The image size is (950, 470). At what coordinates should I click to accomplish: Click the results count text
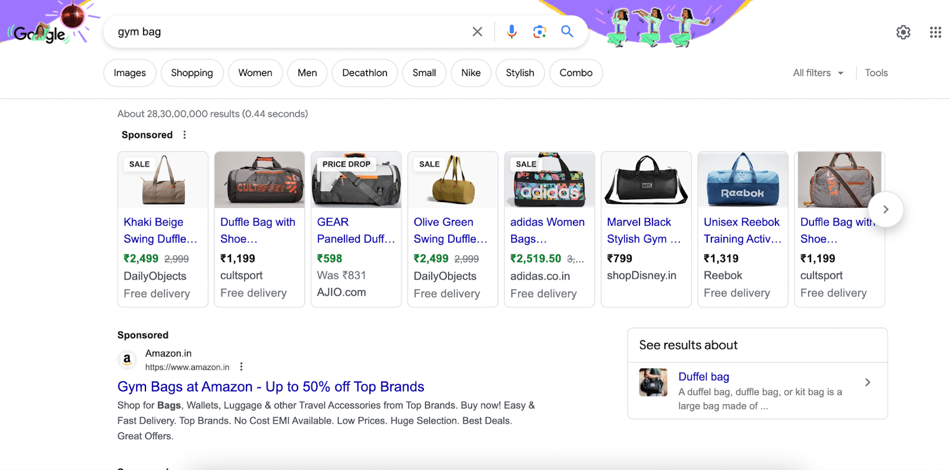click(x=213, y=113)
